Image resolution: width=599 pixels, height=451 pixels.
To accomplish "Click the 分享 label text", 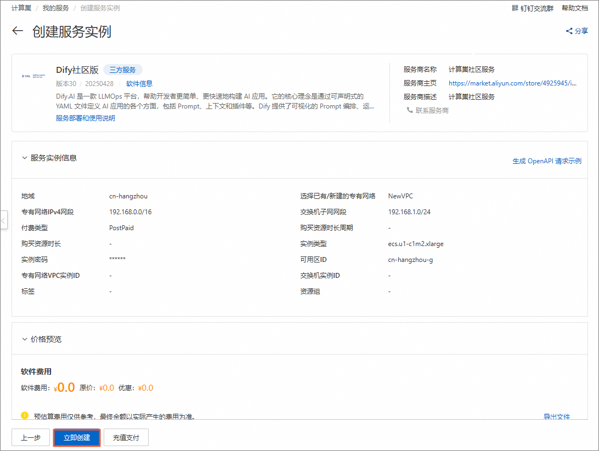I will (581, 31).
